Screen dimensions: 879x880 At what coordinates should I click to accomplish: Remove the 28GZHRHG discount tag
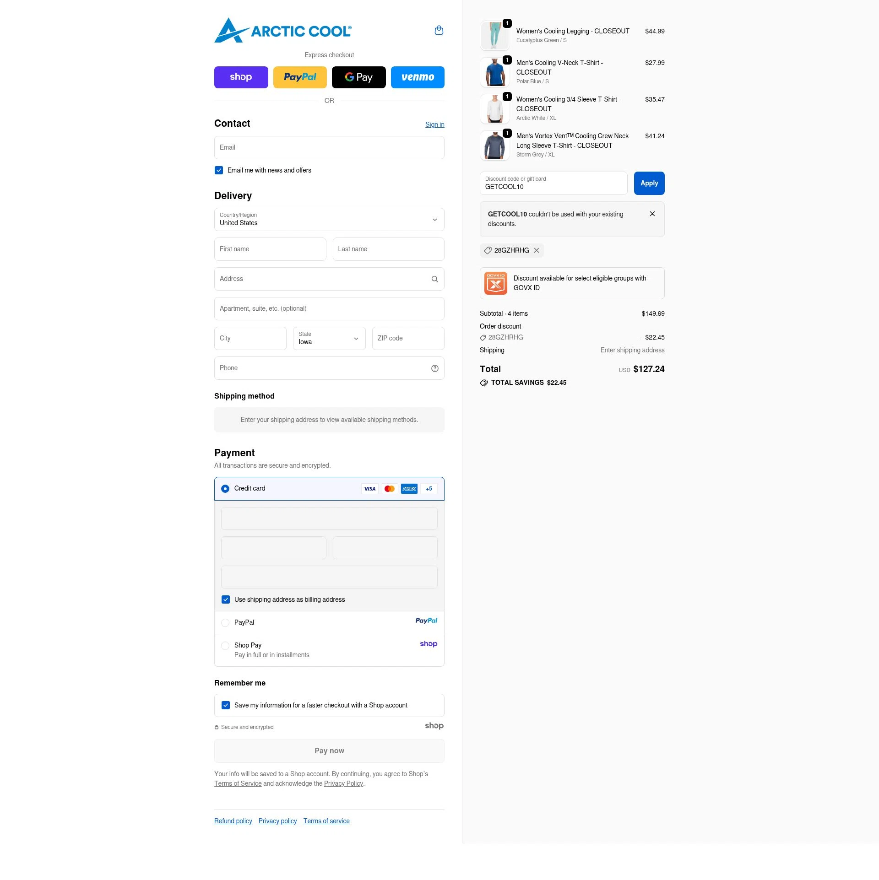coord(537,250)
